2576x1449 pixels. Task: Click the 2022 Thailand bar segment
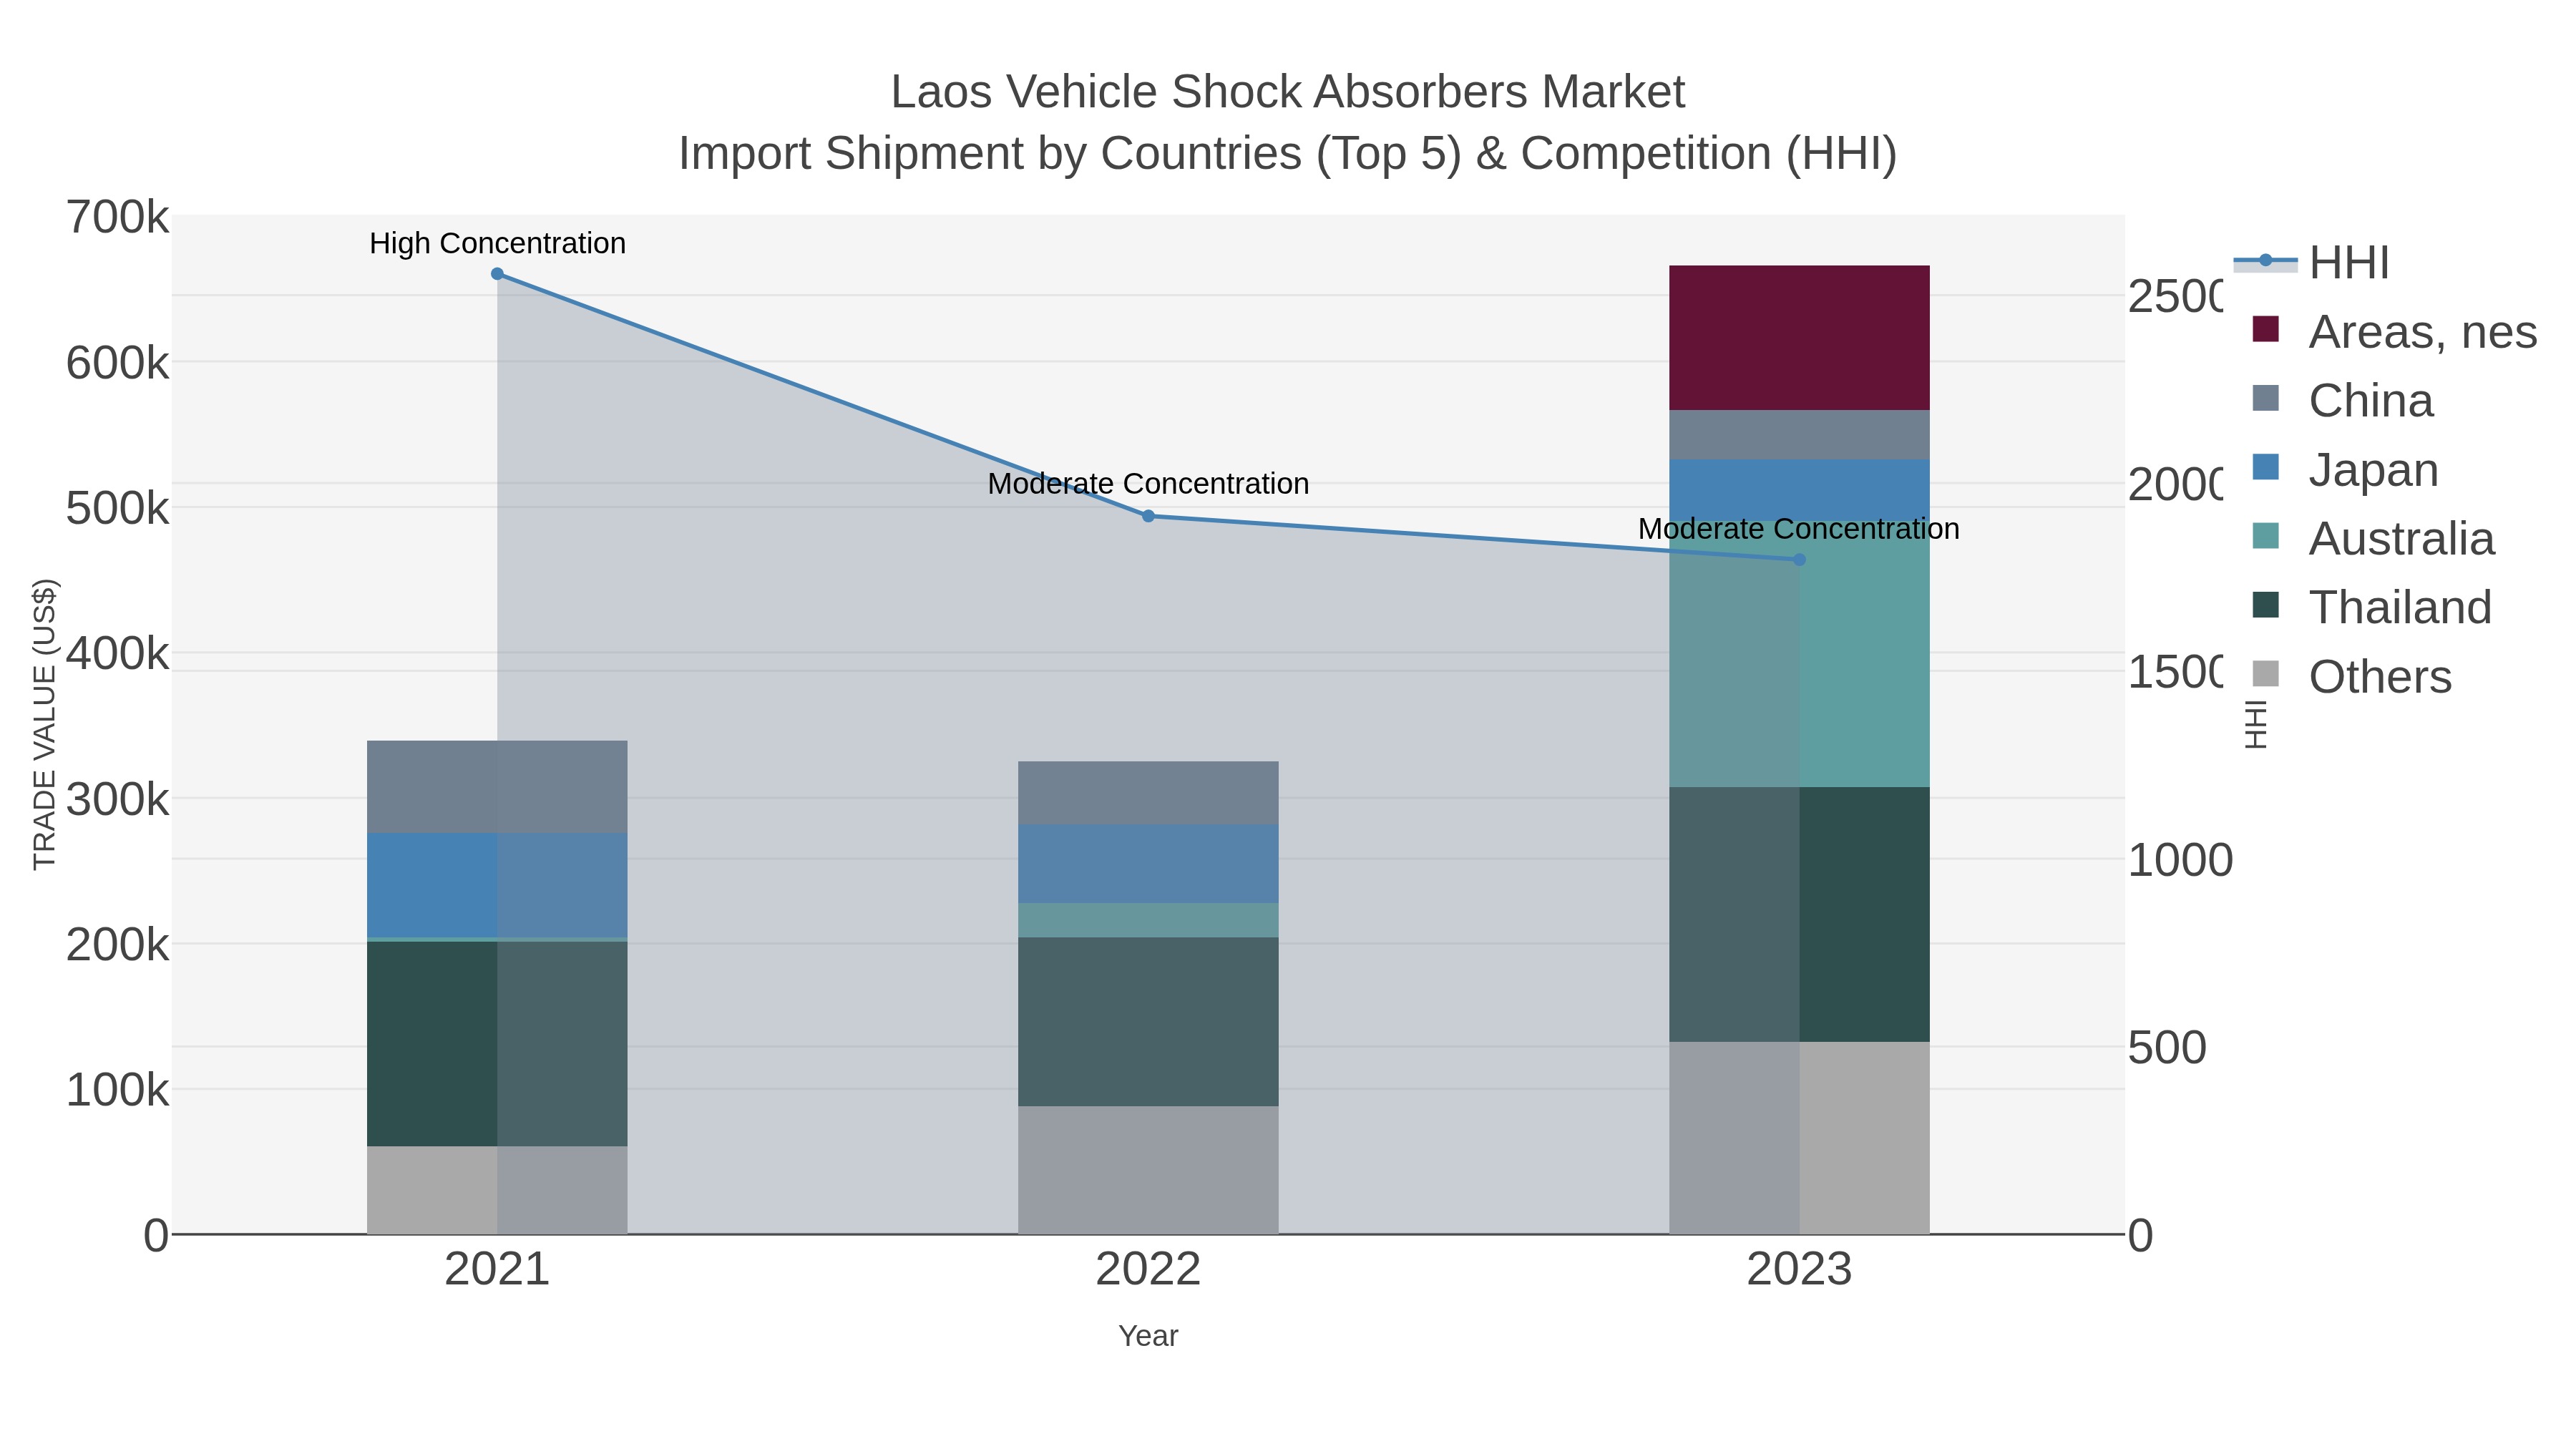tap(1148, 1022)
